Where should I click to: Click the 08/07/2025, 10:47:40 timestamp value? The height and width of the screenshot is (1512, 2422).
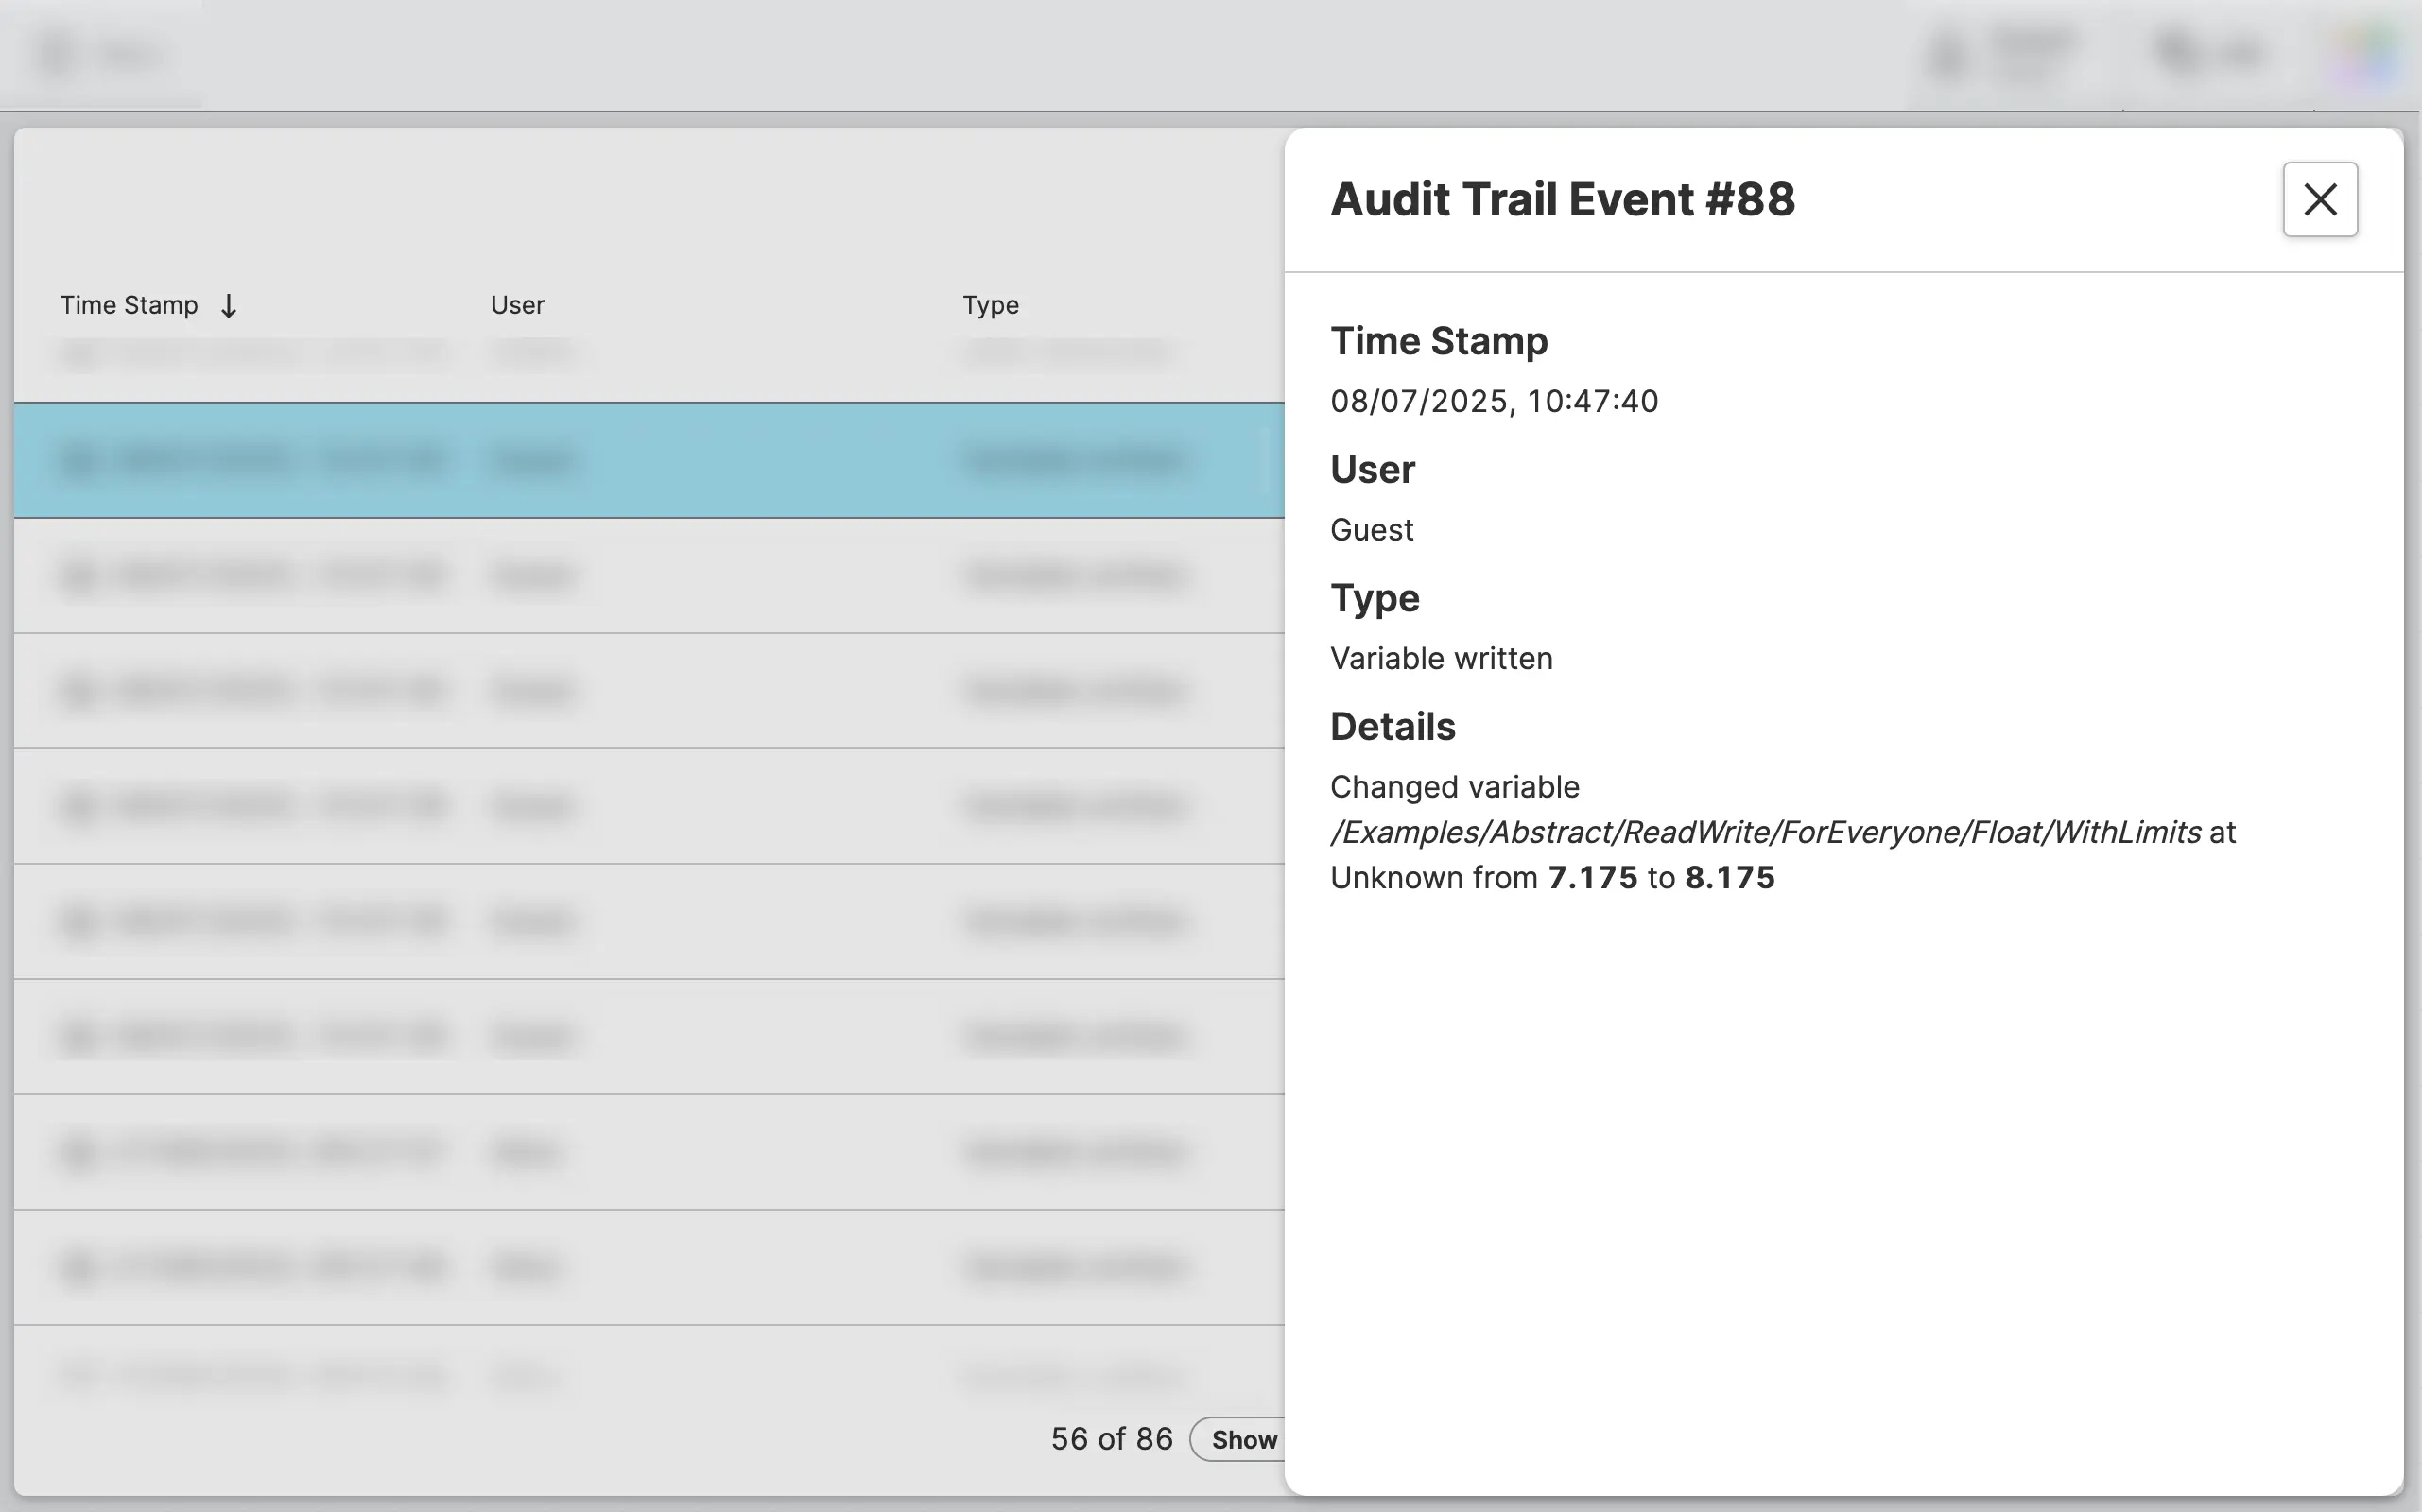coord(1493,401)
